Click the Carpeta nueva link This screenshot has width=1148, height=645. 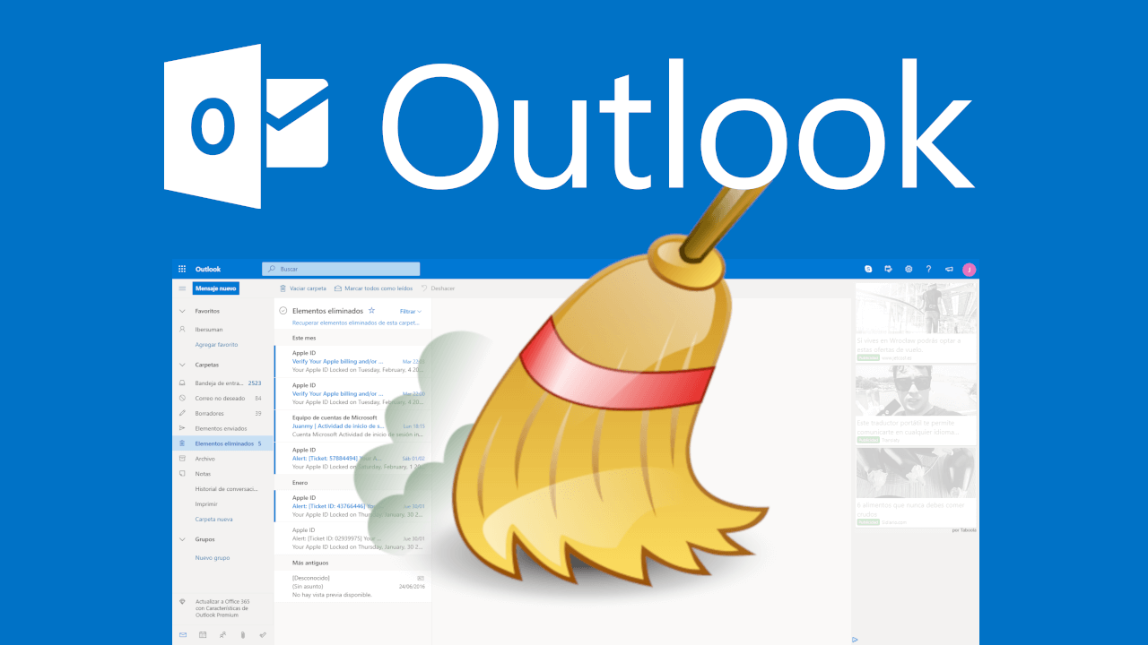pos(213,519)
